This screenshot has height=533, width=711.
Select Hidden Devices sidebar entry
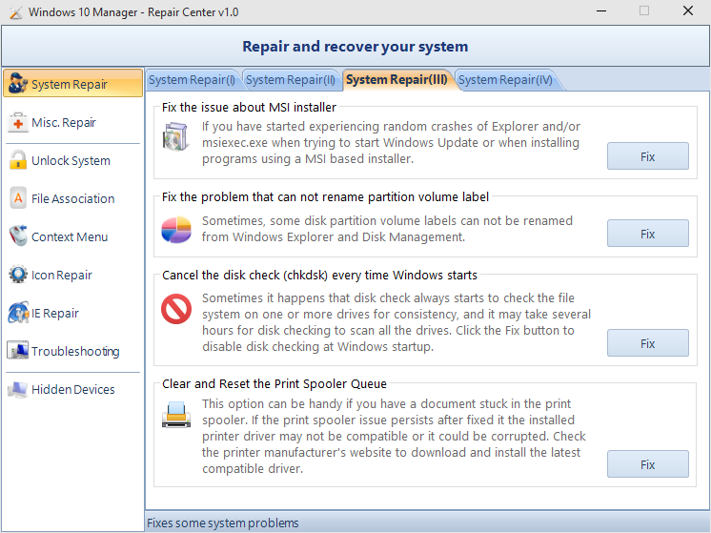pos(73,389)
